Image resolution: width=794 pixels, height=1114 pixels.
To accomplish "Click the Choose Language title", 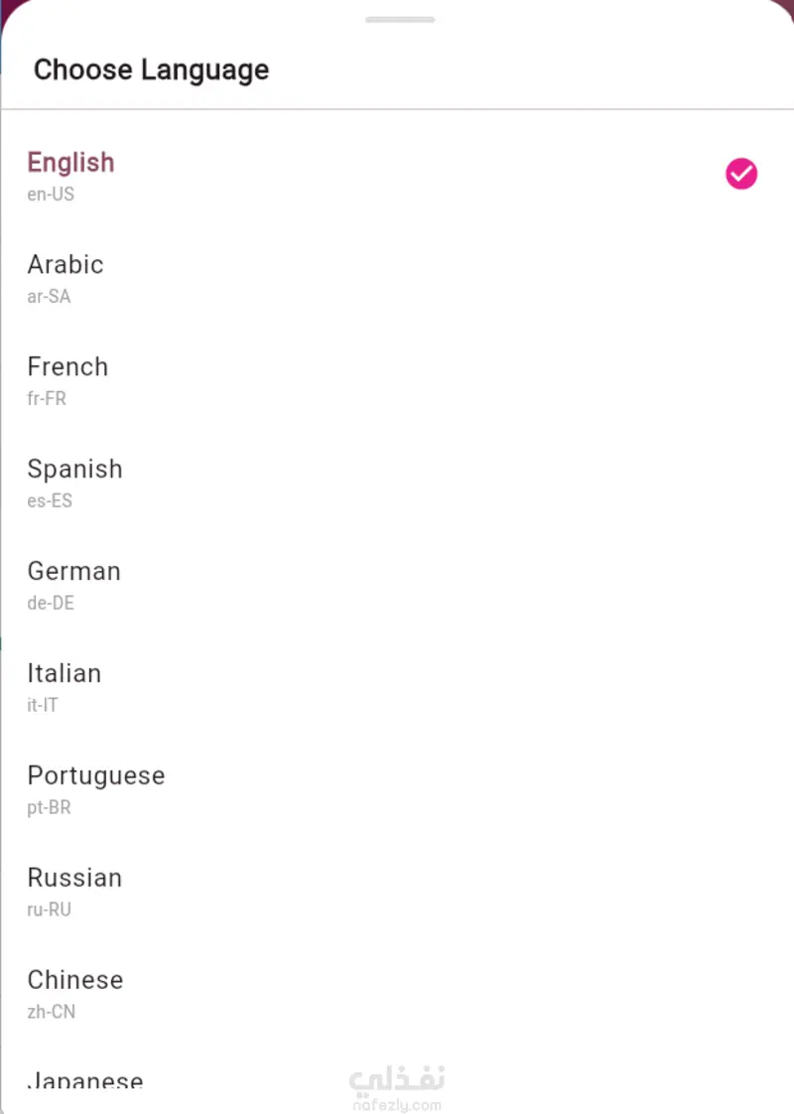I will pos(151,70).
